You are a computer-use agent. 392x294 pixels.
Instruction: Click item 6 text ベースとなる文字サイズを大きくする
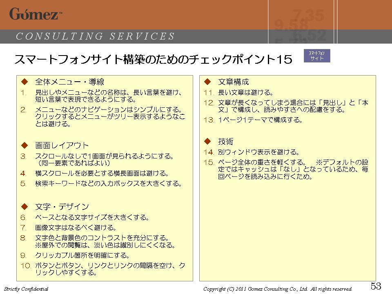click(x=92, y=218)
